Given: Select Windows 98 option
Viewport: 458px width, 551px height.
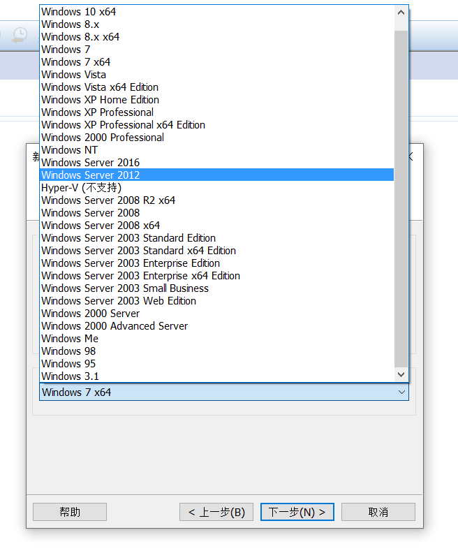Looking at the screenshot, I should pos(216,351).
